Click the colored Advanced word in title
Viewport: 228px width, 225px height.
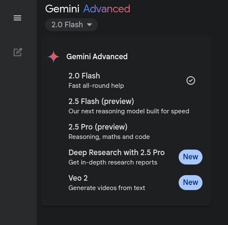point(107,9)
